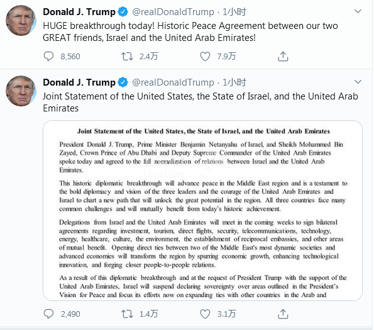374x330 pixels.
Task: Open the first tweet's 1小时 timestamp
Action: [234, 12]
